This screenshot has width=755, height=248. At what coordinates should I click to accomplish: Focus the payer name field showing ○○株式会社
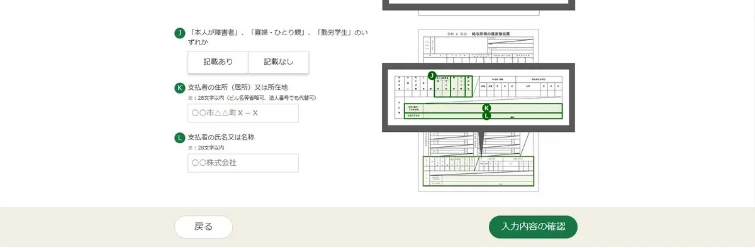pos(243,163)
